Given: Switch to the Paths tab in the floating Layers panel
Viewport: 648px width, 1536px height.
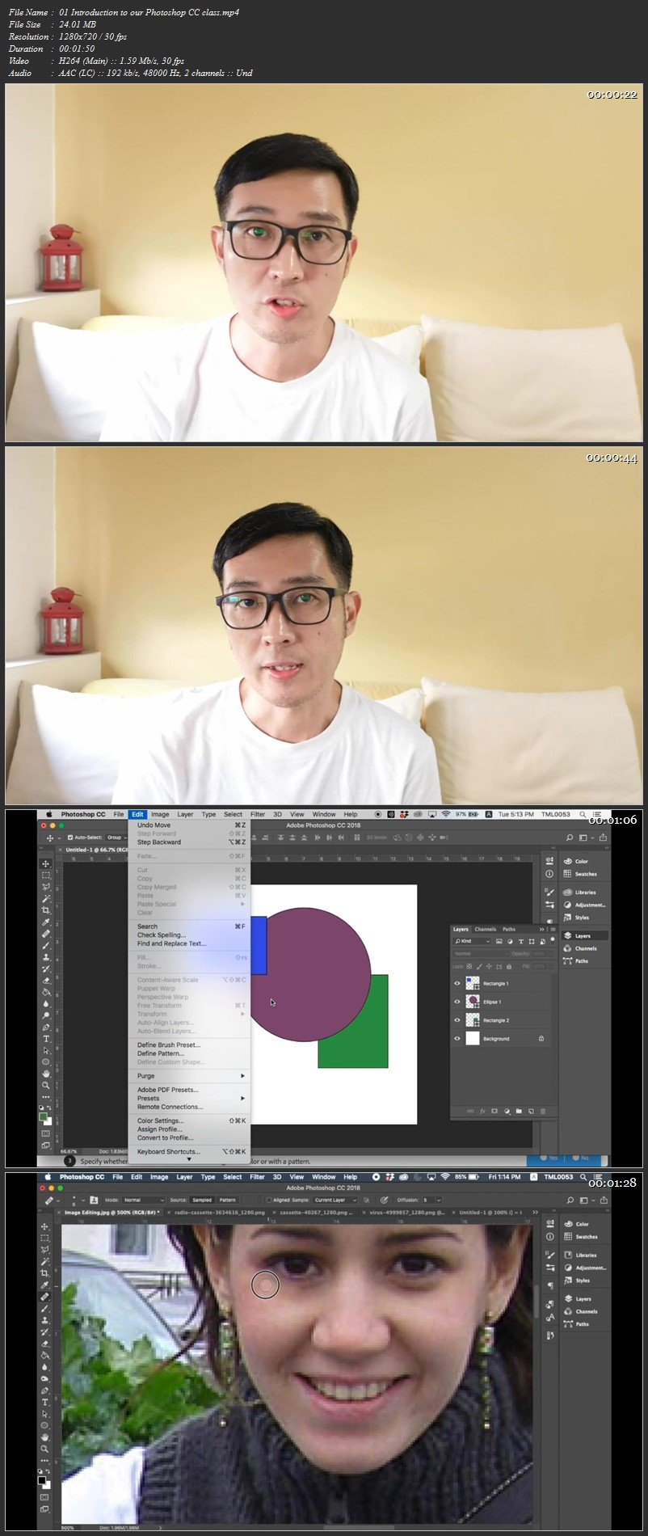Looking at the screenshot, I should click(509, 930).
